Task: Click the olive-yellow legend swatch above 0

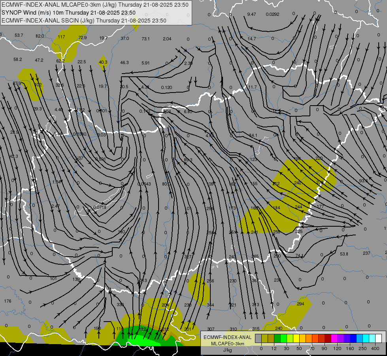Action: click(264, 338)
